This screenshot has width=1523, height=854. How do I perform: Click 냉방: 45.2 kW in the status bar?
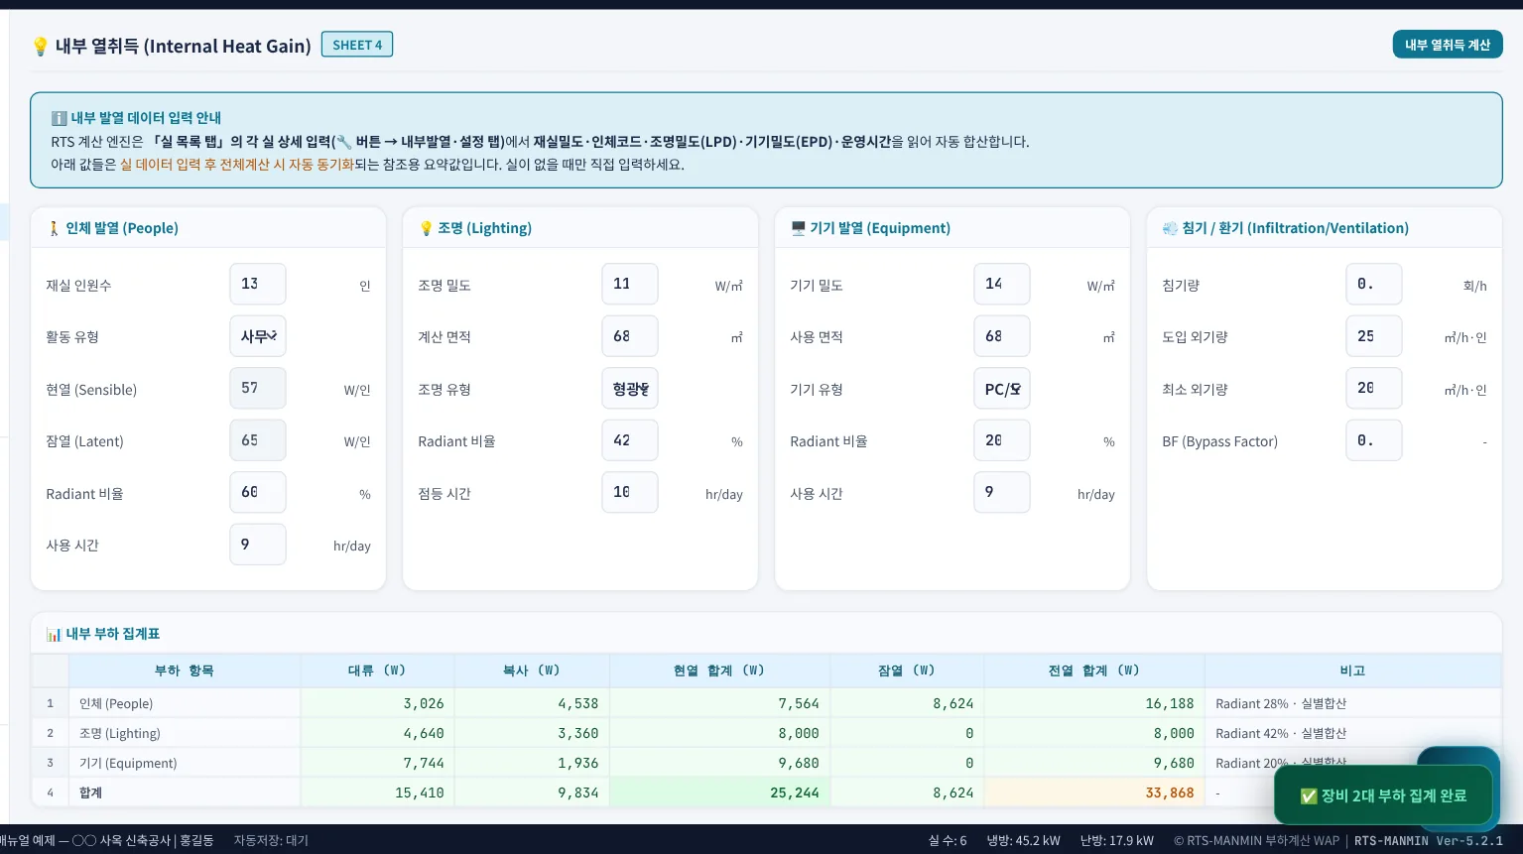point(1023,841)
